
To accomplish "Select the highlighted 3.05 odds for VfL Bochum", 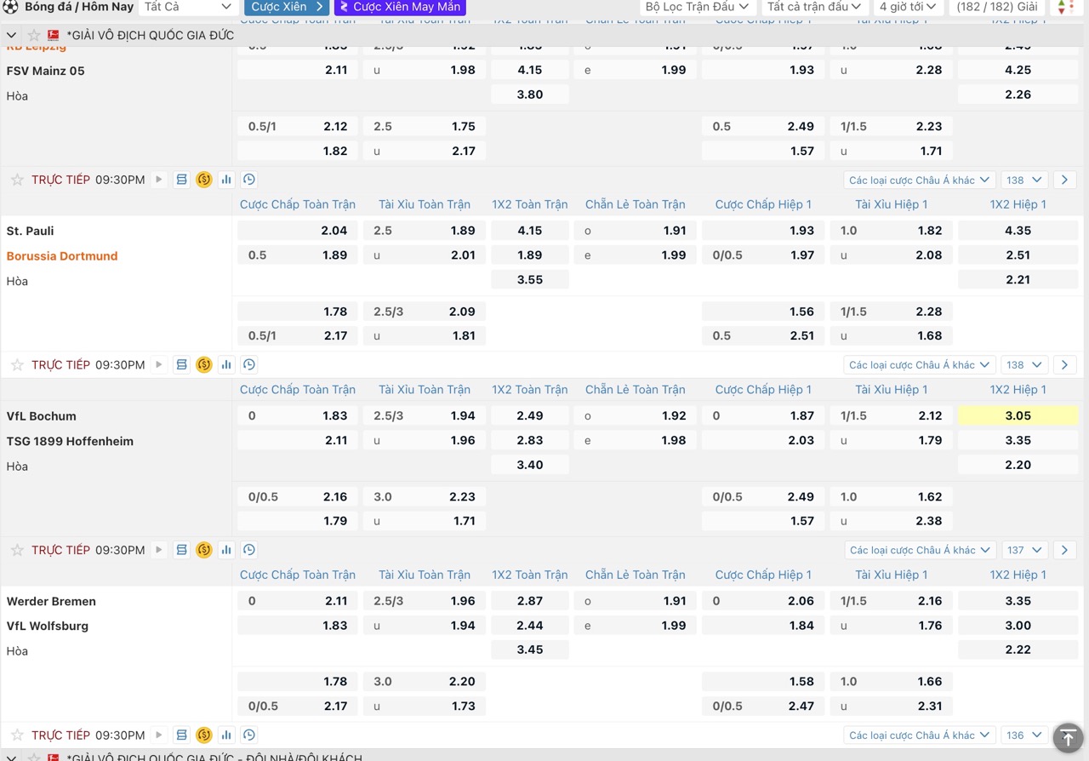I will 1018,415.
